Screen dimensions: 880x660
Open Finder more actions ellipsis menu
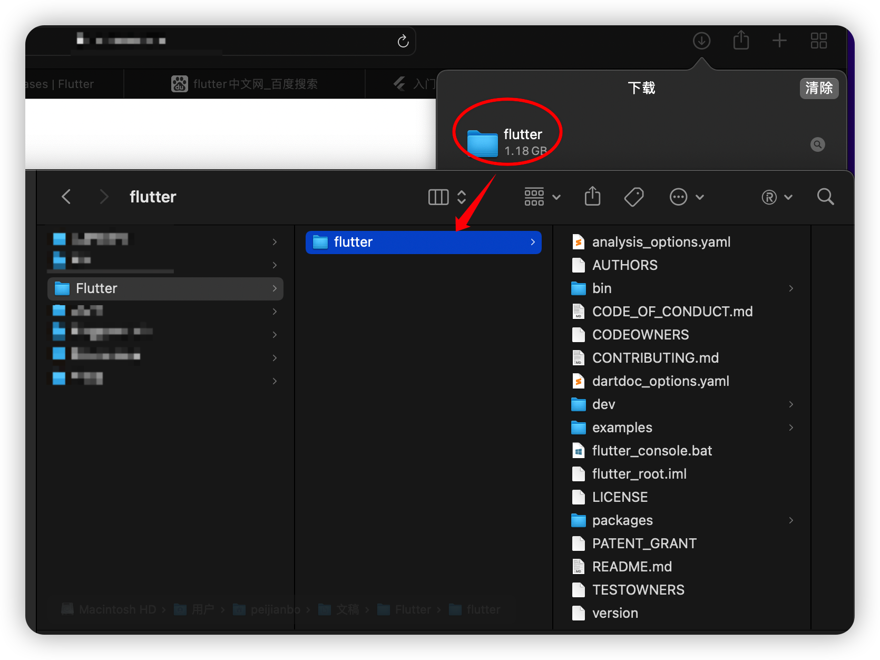pos(686,197)
